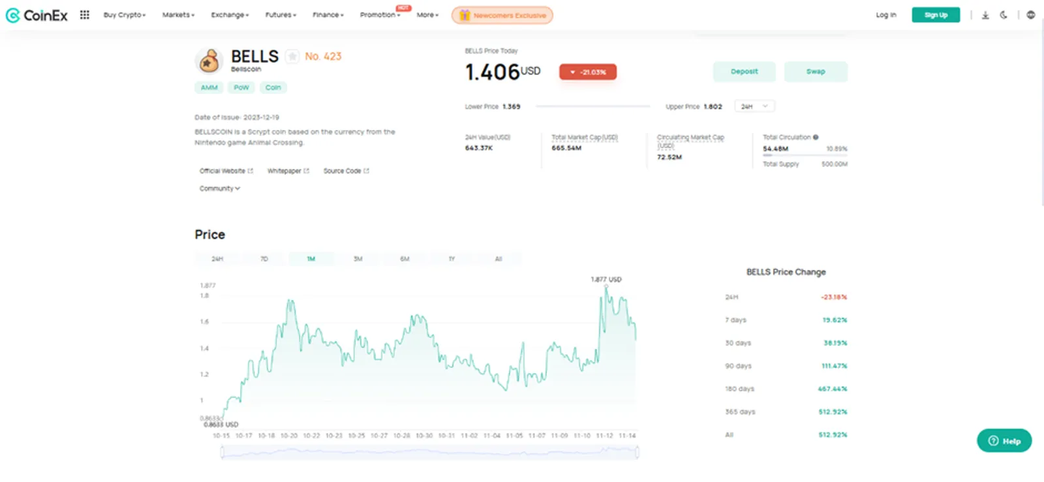Click the BELLS coin logo image

click(x=209, y=61)
